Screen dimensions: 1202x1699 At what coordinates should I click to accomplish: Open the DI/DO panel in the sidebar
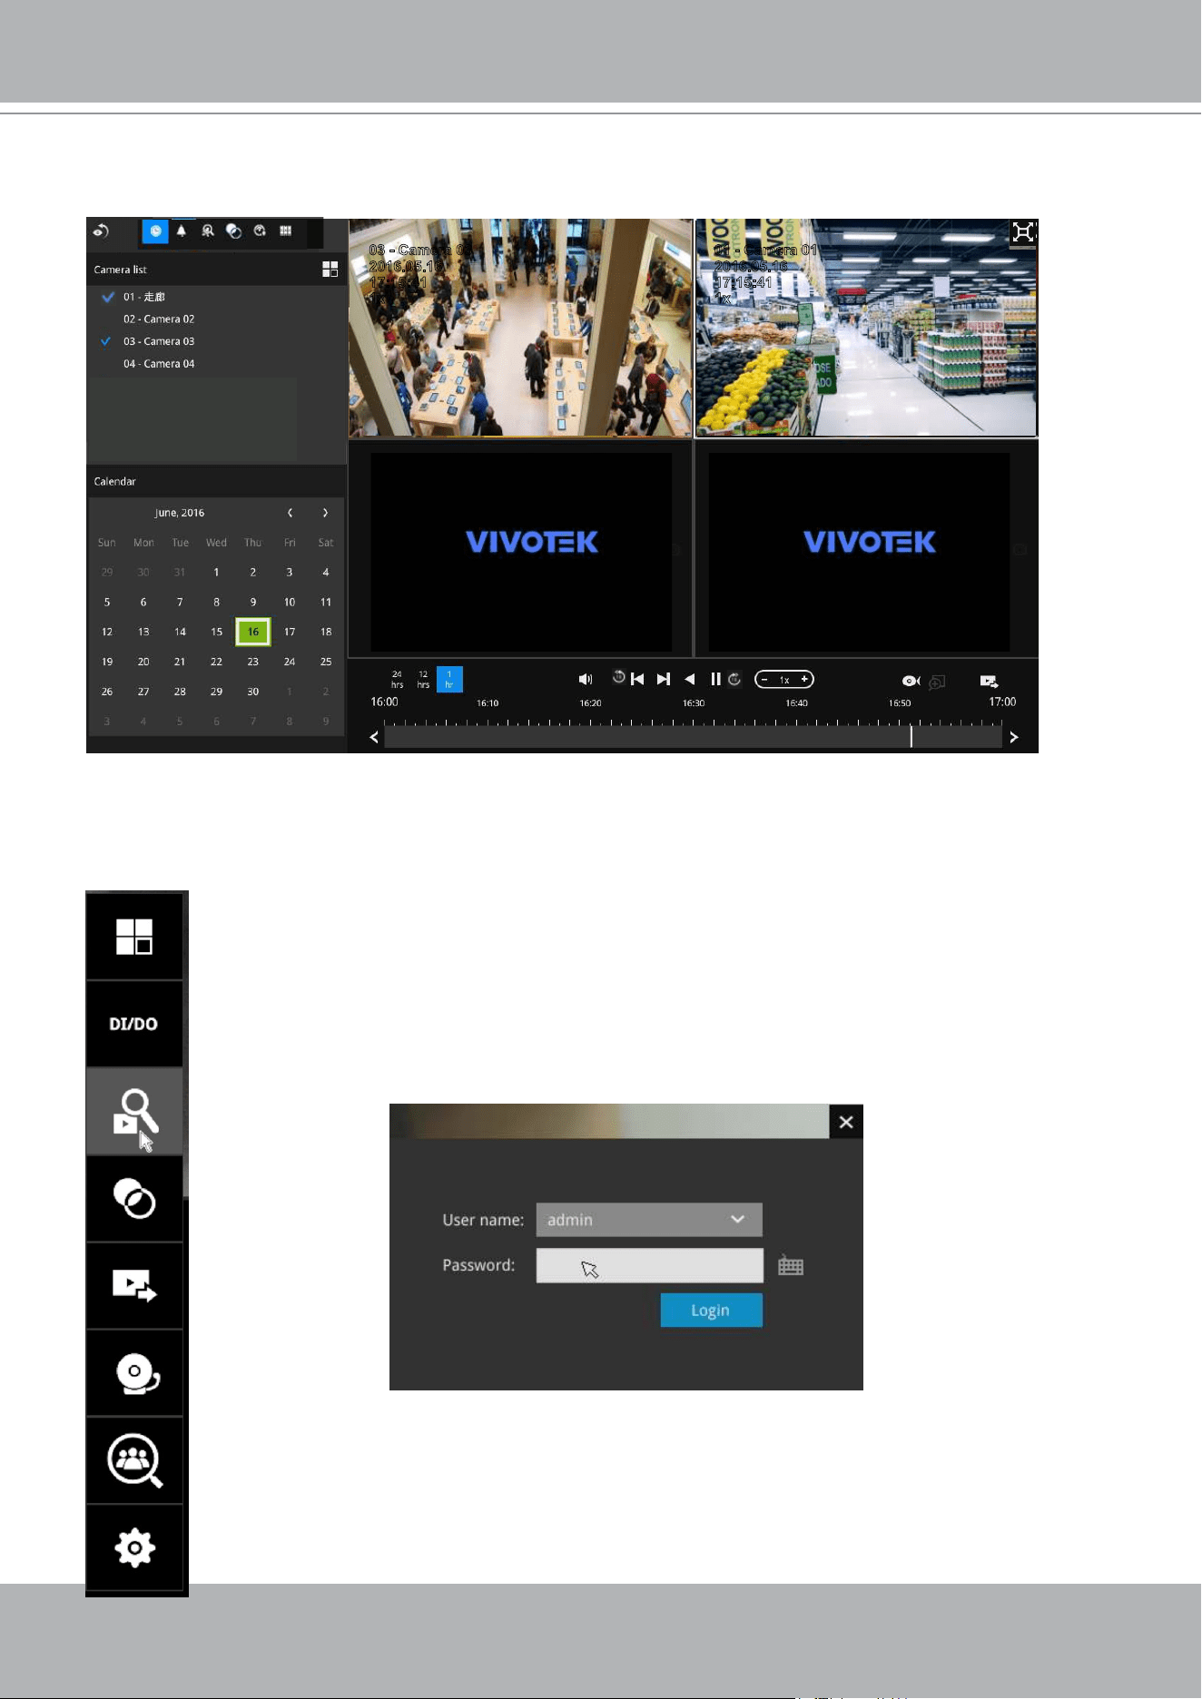[x=134, y=1024]
